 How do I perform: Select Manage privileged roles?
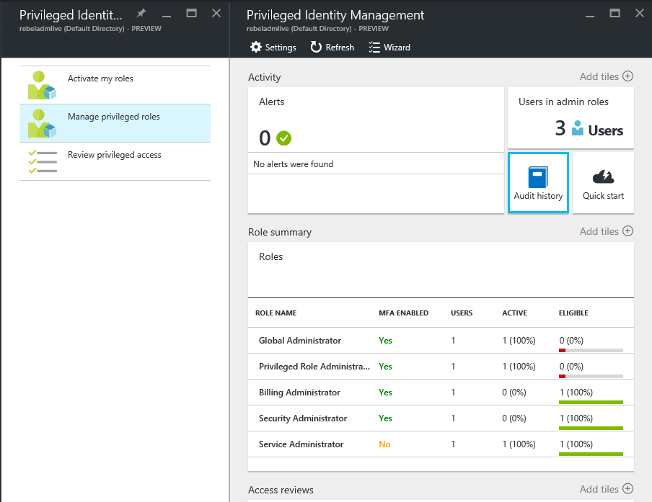115,123
